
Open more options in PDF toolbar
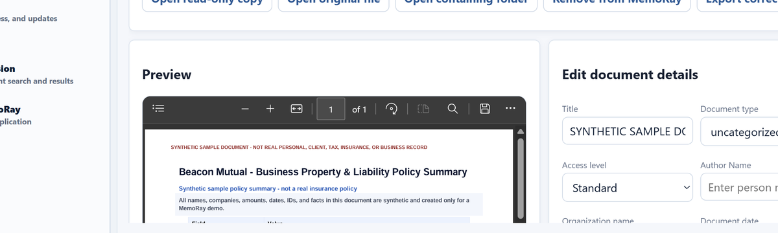click(510, 109)
